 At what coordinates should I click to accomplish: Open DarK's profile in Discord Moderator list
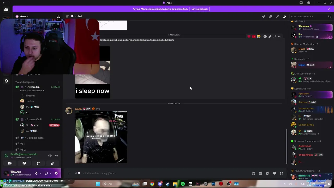pos(312,50)
